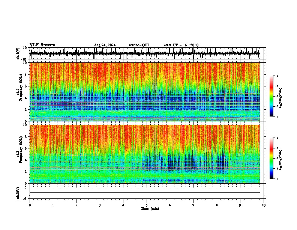Click the "2" kHz tick on ch.1 frequency axis
This screenshot has width=297, height=230.
pos(26,110)
